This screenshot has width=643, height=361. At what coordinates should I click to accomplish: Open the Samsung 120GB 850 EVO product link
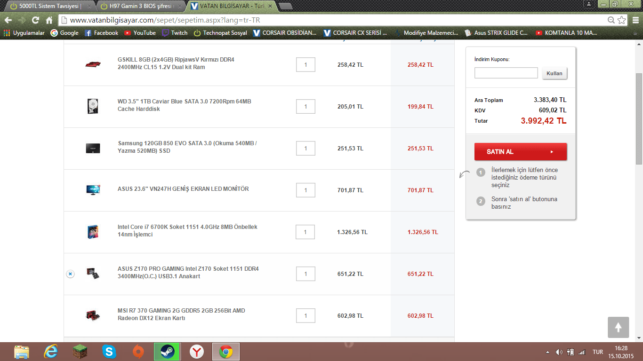click(x=187, y=147)
